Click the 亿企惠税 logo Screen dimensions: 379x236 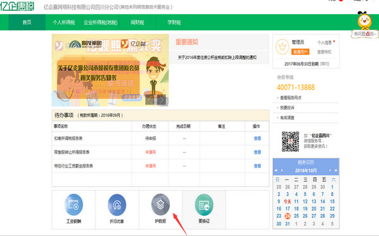click(x=17, y=6)
